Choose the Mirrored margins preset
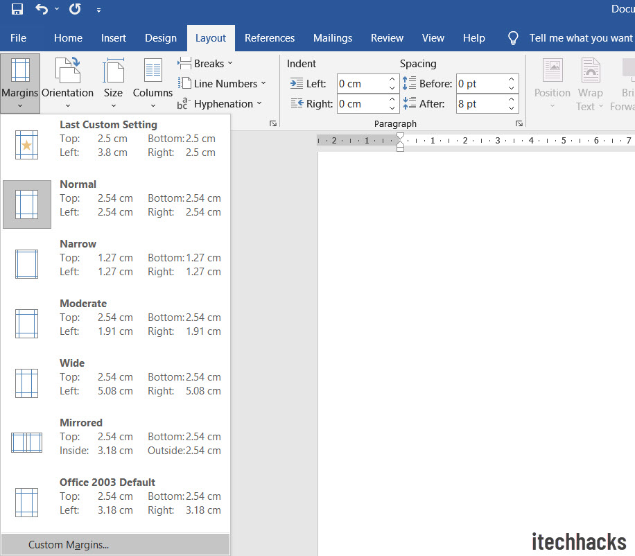Screen dimensions: 635x556 tap(115, 437)
